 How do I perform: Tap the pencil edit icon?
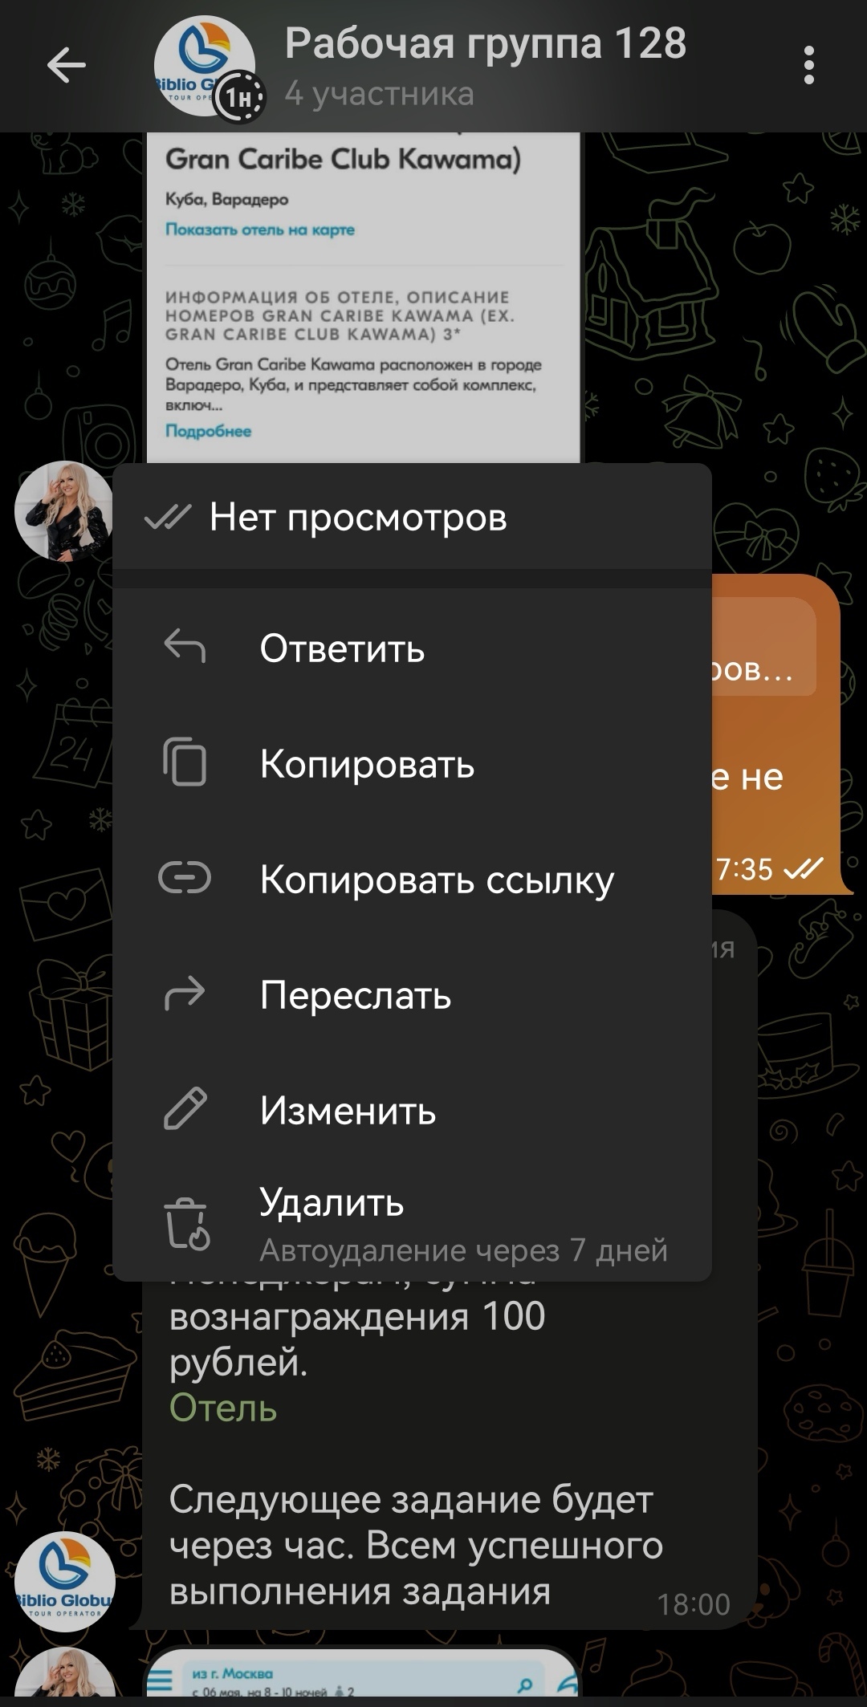[185, 1109]
